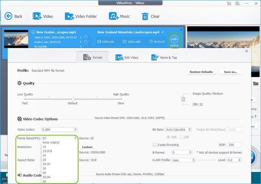Open the H.264 Profile main dropdown

[x=183, y=160]
